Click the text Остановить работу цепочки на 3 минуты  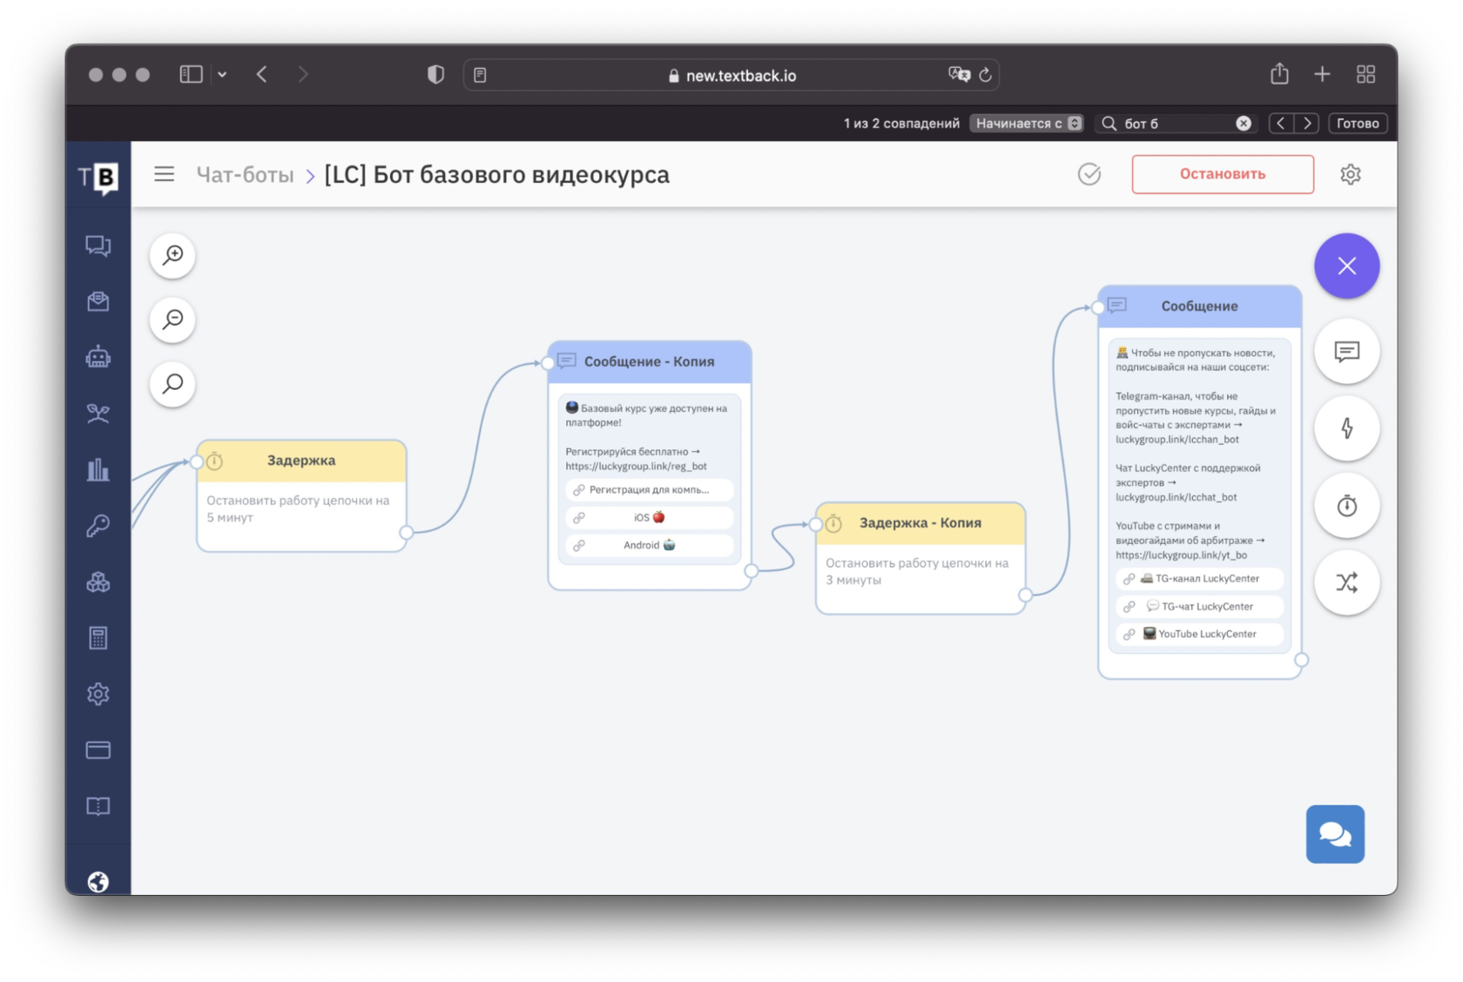point(917,571)
